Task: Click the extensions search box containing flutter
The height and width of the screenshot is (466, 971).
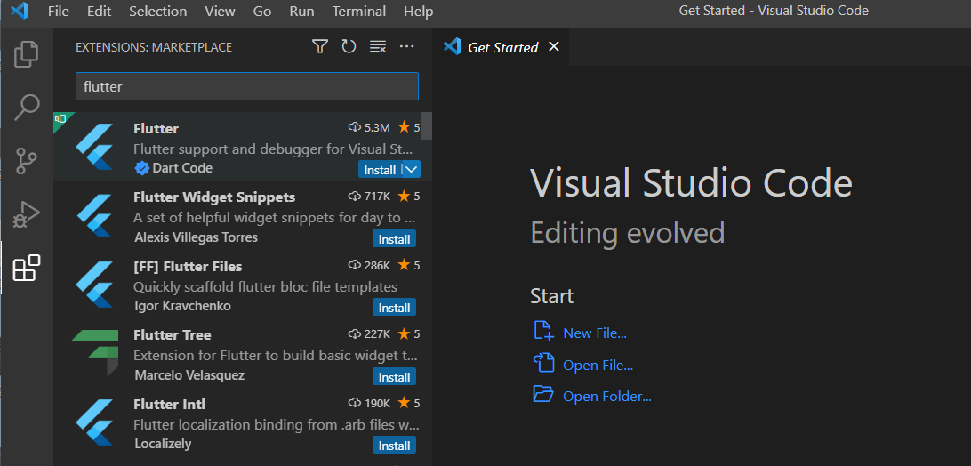Action: click(247, 87)
